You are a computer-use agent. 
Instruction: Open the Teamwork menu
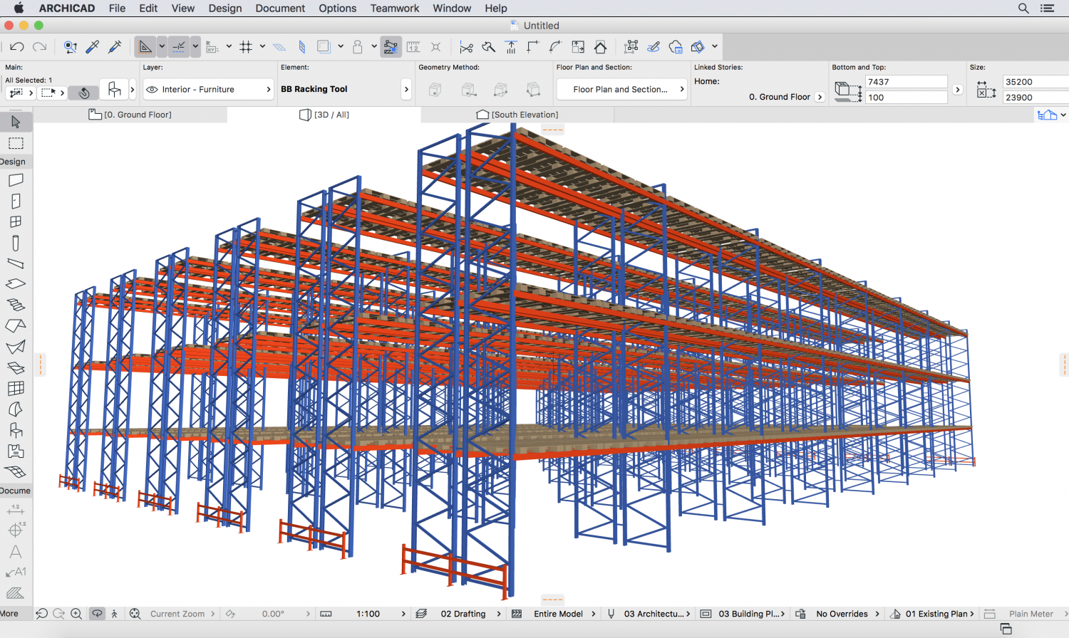coord(395,9)
